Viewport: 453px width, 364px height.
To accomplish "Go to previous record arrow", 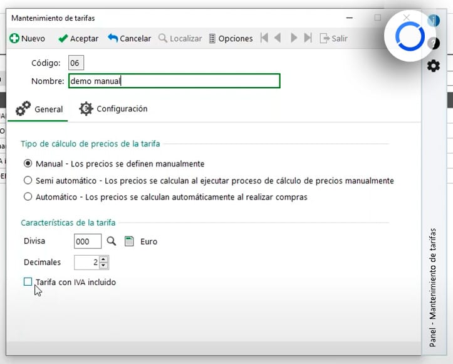I will (278, 38).
